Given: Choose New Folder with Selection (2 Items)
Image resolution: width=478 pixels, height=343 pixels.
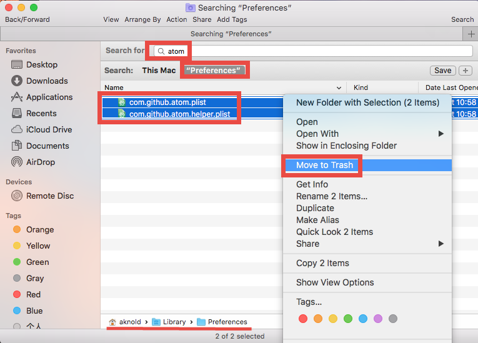Looking at the screenshot, I should point(367,102).
